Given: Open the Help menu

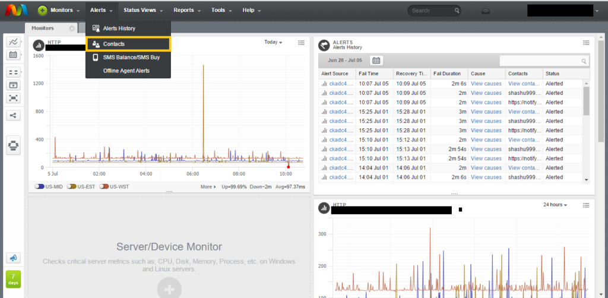Looking at the screenshot, I should (x=251, y=11).
